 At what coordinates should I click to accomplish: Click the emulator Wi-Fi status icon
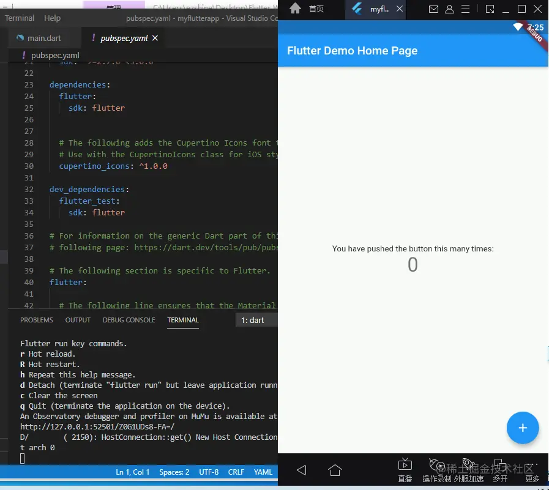click(x=518, y=27)
